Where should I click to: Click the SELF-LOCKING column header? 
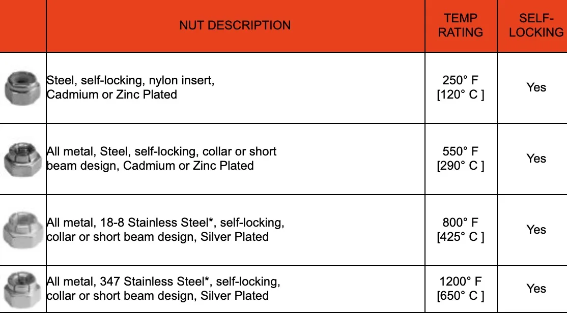[536, 25]
